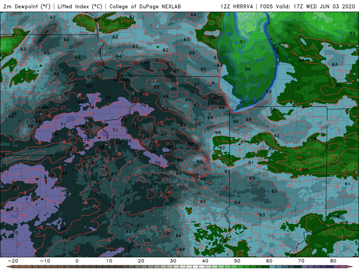Click the '40' color scale label
The height and width of the screenshot is (269, 359).
[x=205, y=261]
